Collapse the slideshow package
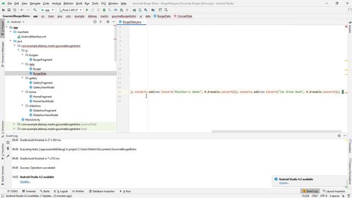This screenshot has height=198, width=352. point(23,106)
